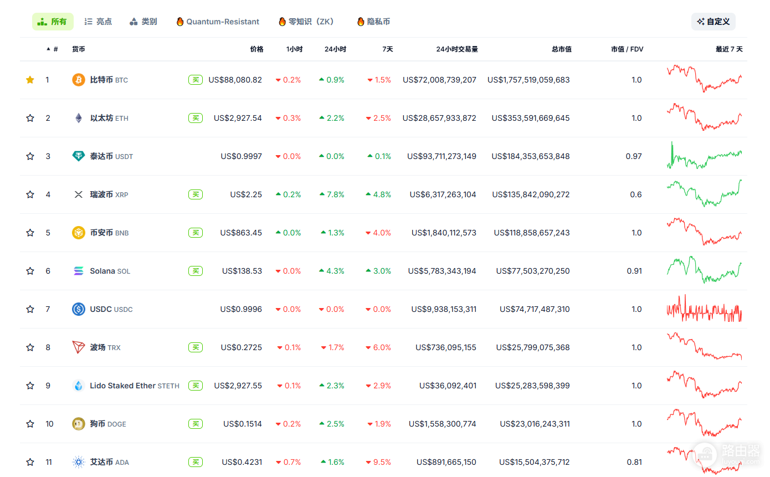This screenshot has width=770, height=477.
Task: Click the 买 button for Ethereum
Action: point(196,118)
